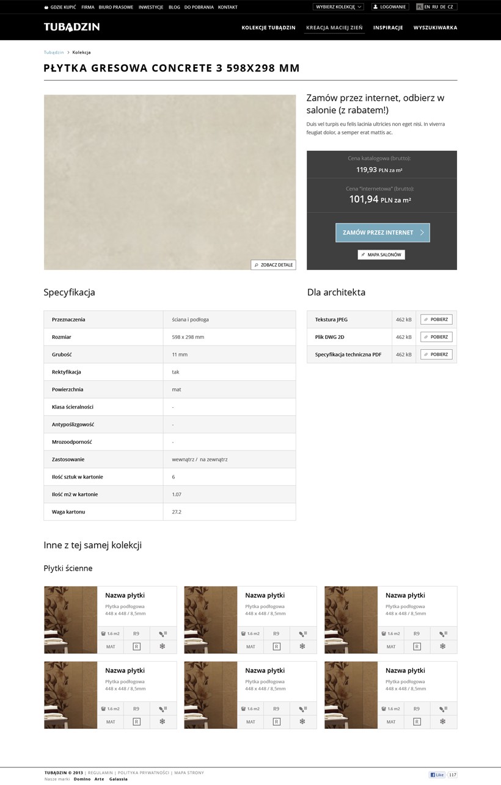Open WYSZUKIWARKA in main navigation
The image size is (501, 785).
tap(435, 27)
